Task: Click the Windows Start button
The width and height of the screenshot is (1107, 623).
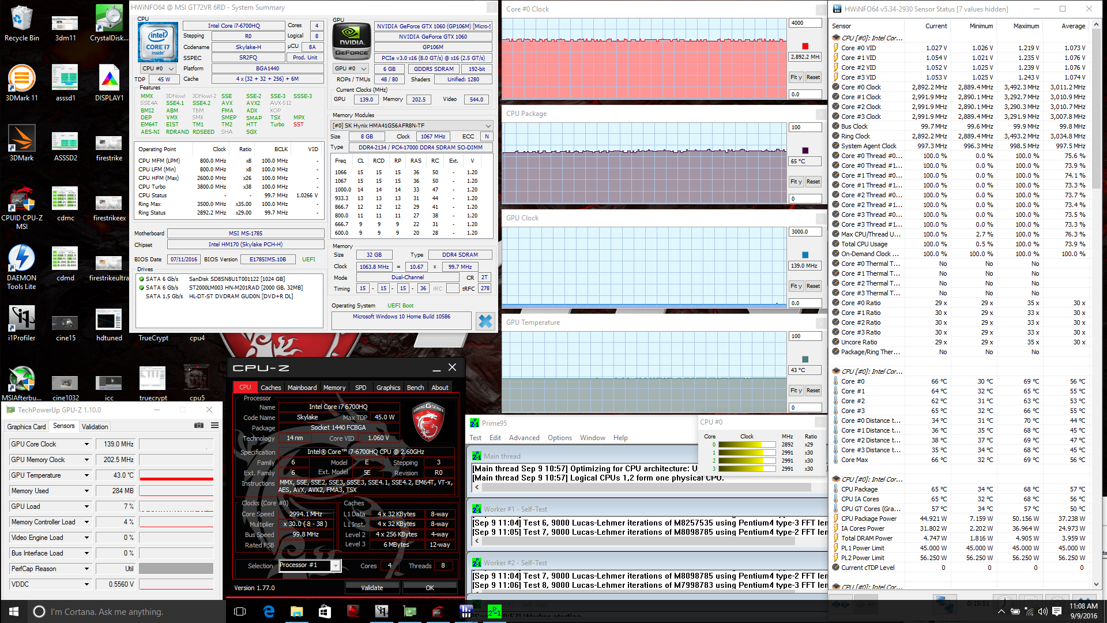Action: click(x=14, y=611)
